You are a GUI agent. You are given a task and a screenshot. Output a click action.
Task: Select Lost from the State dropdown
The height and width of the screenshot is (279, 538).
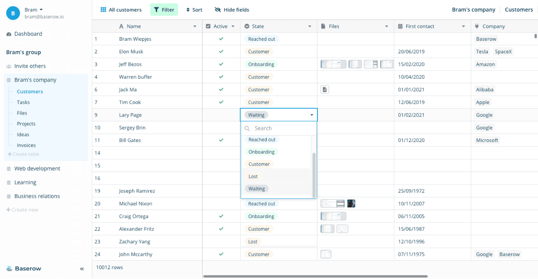[x=252, y=176]
